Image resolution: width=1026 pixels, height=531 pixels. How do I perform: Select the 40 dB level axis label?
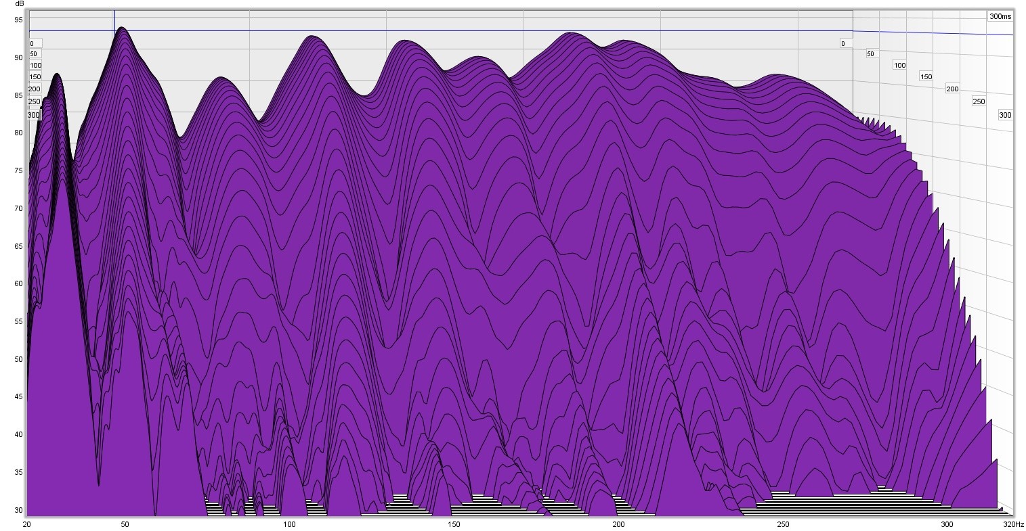tap(18, 434)
